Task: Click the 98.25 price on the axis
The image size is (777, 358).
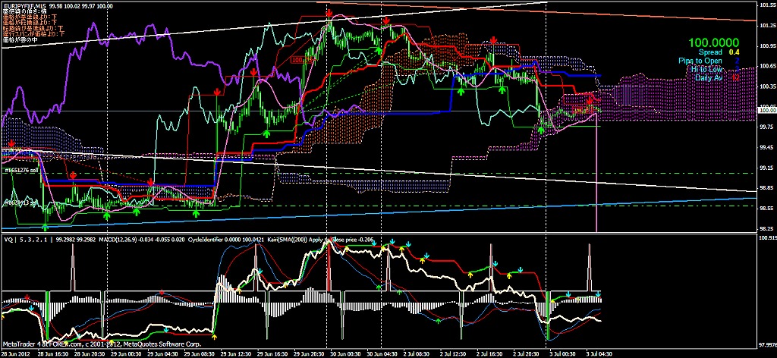Action: coord(766,226)
